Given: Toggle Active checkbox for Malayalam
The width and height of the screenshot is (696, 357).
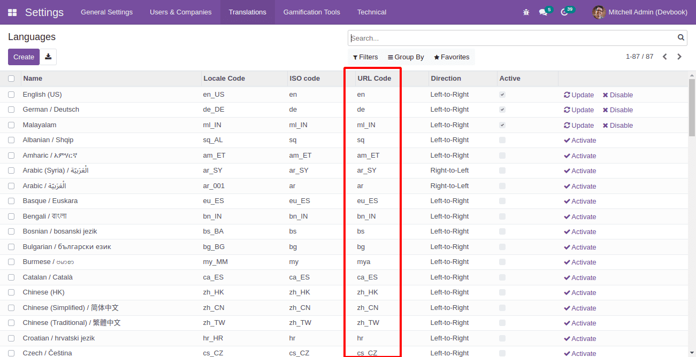Looking at the screenshot, I should [x=502, y=125].
